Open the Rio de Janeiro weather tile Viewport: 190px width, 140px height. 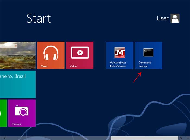18,84
